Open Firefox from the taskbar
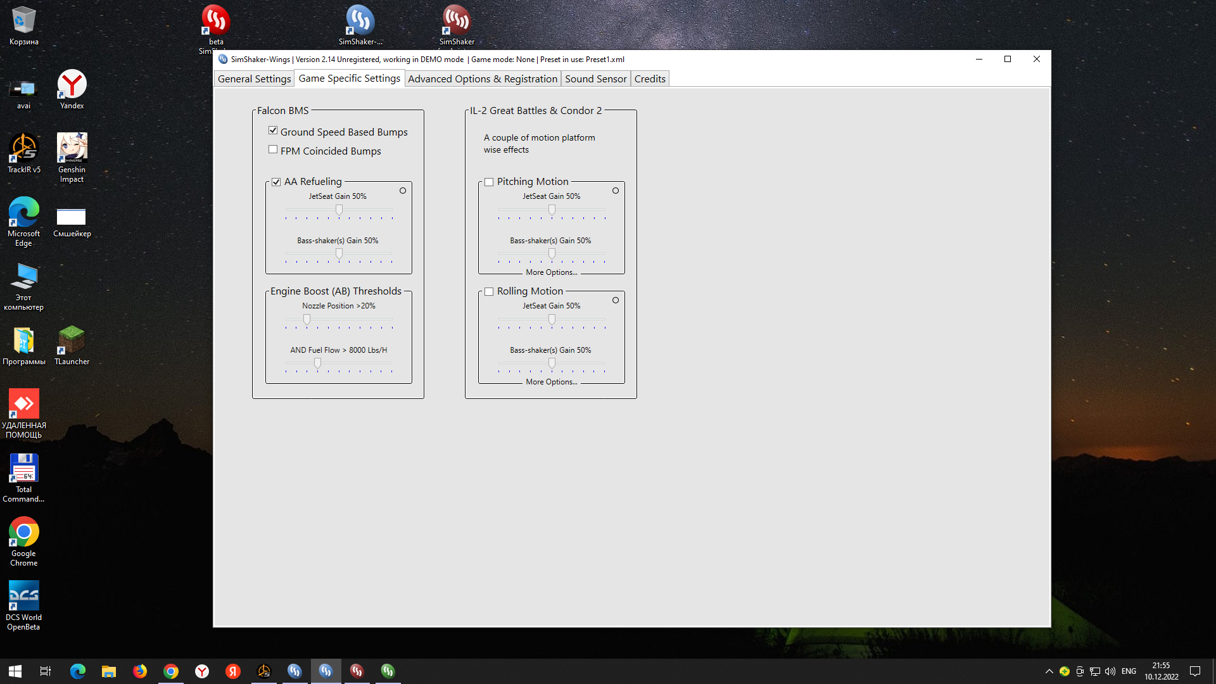The image size is (1216, 684). [140, 671]
